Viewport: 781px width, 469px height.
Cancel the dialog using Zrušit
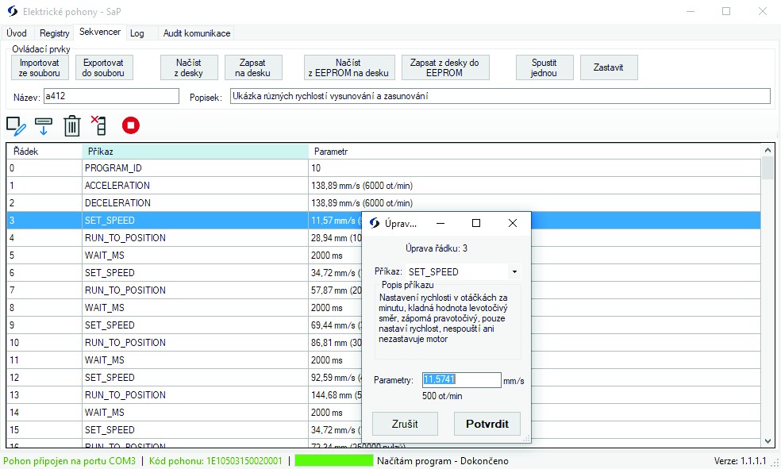point(405,423)
